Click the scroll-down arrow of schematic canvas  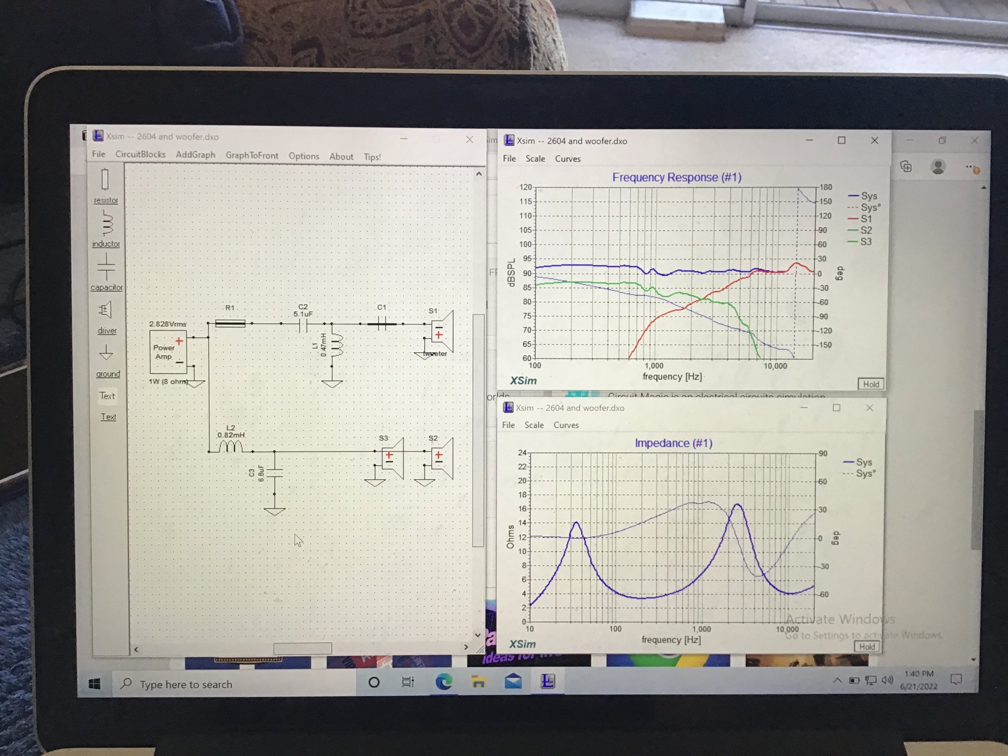point(477,635)
